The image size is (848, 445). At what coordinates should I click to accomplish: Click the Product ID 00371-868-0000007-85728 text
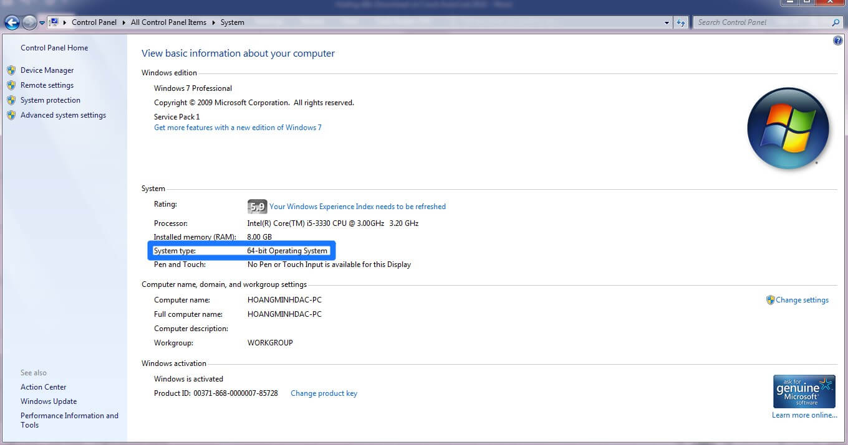coord(216,393)
